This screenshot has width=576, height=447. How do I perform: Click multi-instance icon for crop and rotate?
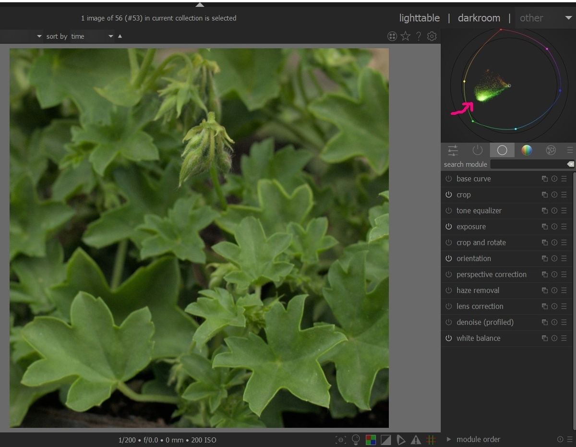(545, 242)
